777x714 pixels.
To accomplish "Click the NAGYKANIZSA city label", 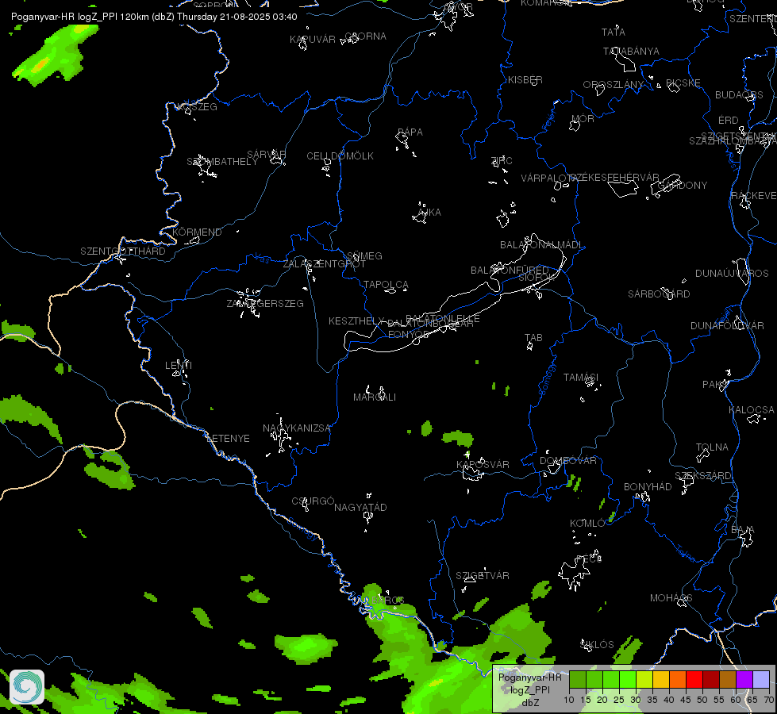I will tap(296, 428).
